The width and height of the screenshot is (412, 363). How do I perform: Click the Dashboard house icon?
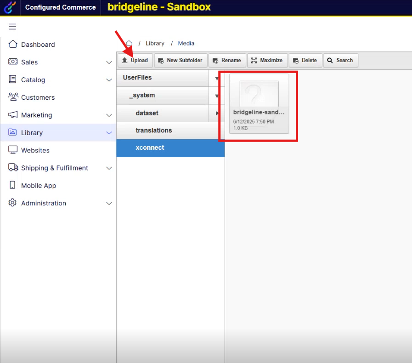pos(13,44)
